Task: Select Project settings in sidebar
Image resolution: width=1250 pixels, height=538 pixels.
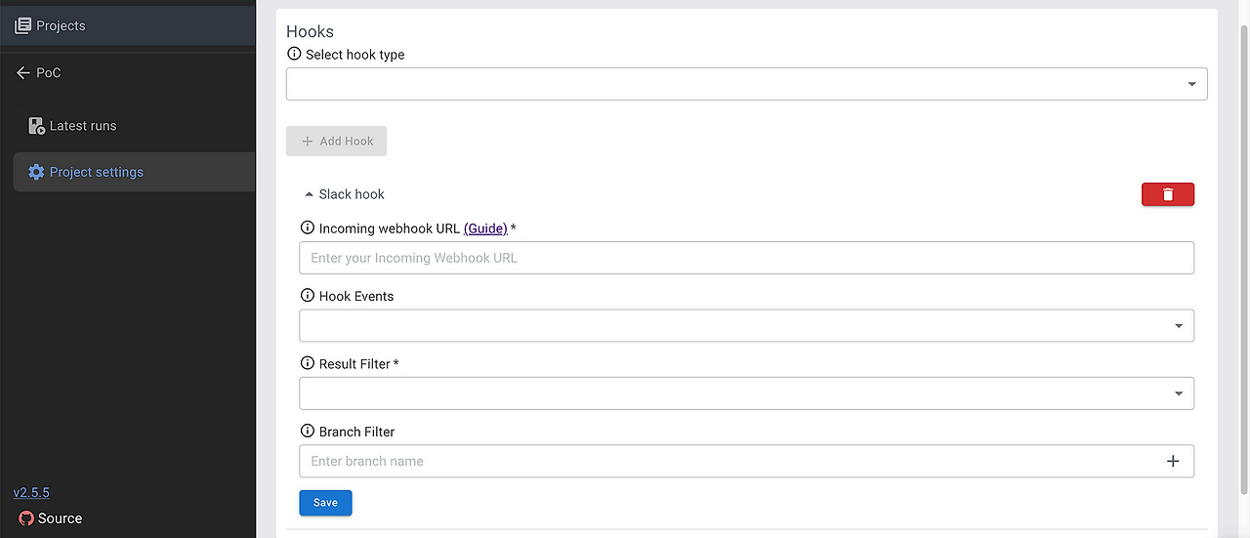Action: [96, 172]
